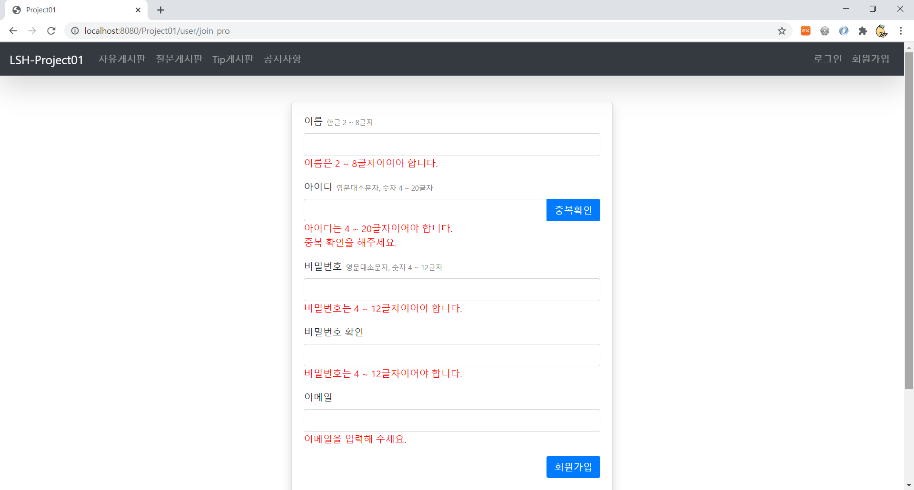This screenshot has height=490, width=914.
Task: Select the Project01 browser tab
Action: click(76, 10)
